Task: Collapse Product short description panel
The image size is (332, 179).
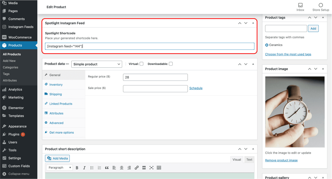Action: 253,149
